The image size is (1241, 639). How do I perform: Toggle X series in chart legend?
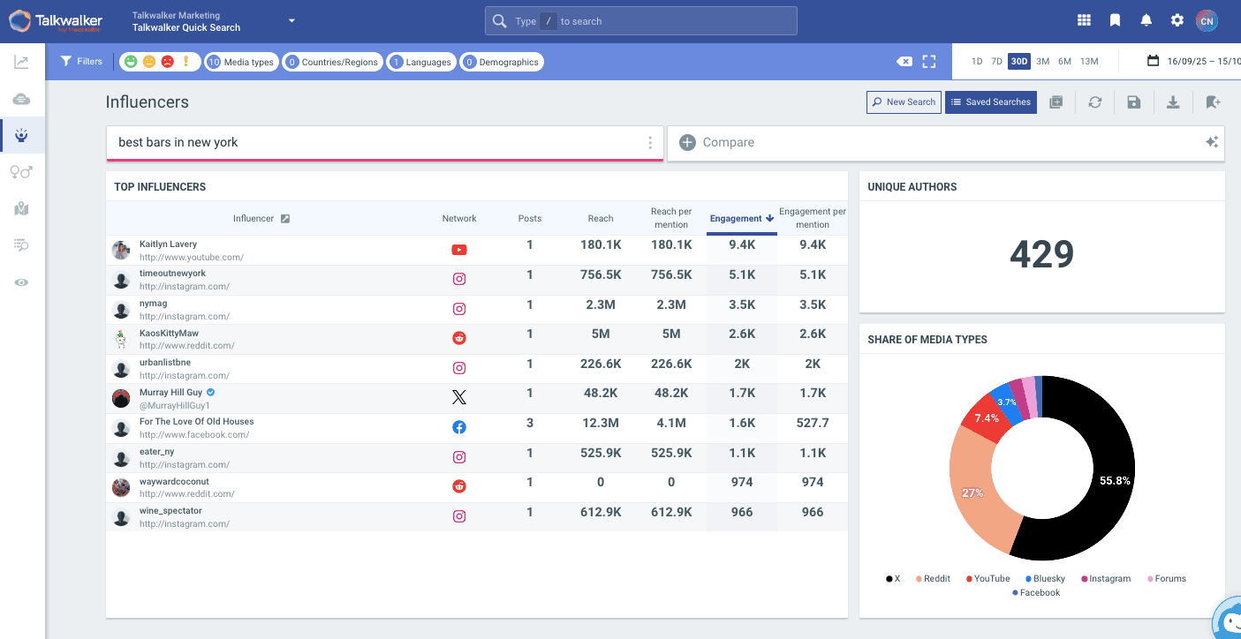coord(892,579)
